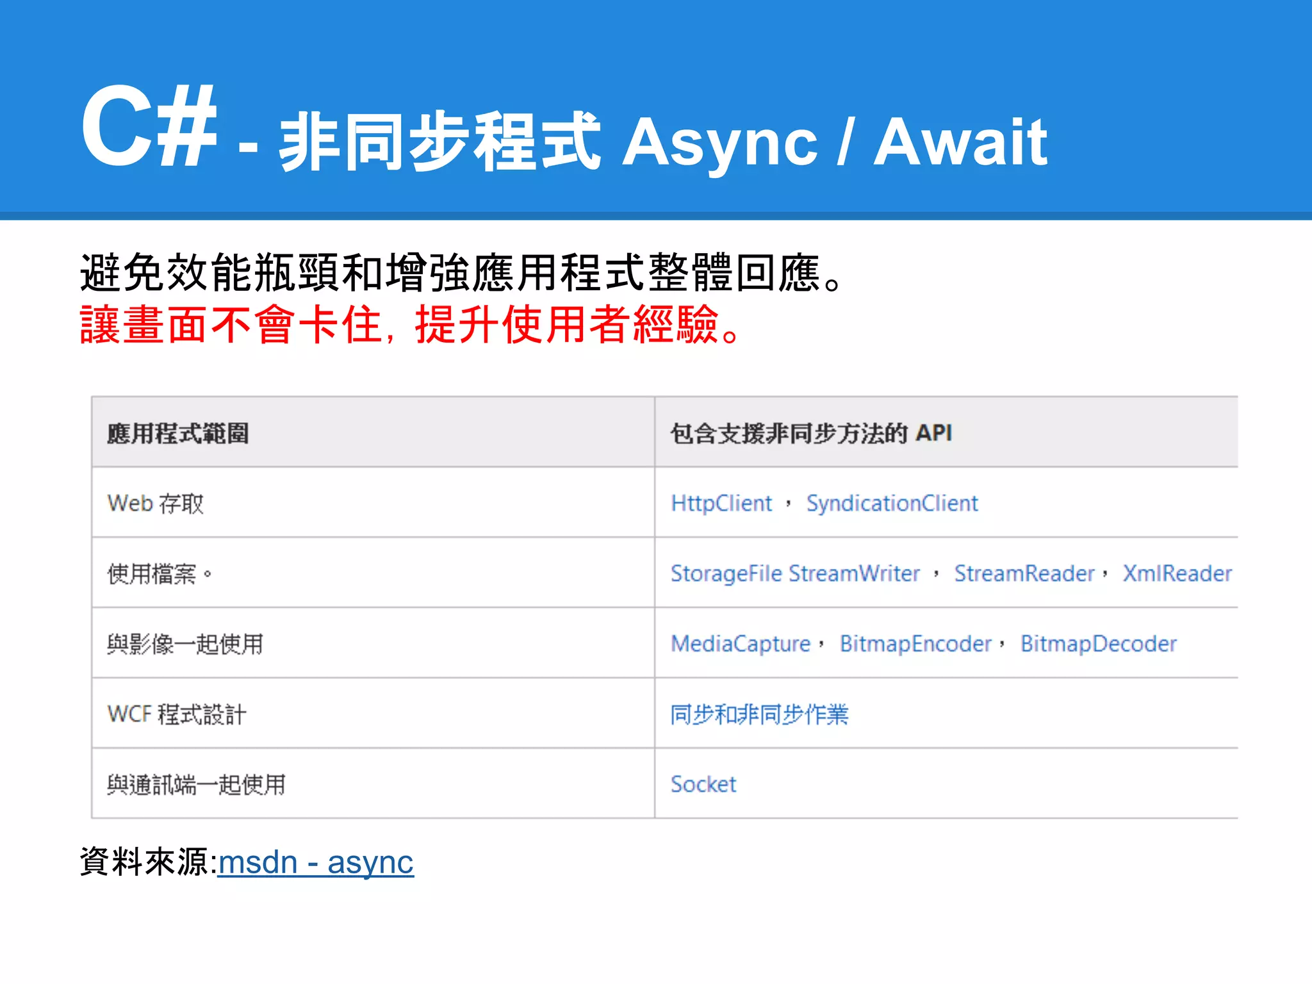Image resolution: width=1312 pixels, height=984 pixels.
Task: Select the 包含支援非同步方法的 API header
Action: click(947, 432)
